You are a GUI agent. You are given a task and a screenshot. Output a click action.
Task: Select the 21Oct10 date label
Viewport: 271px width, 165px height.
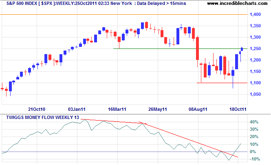[37, 109]
